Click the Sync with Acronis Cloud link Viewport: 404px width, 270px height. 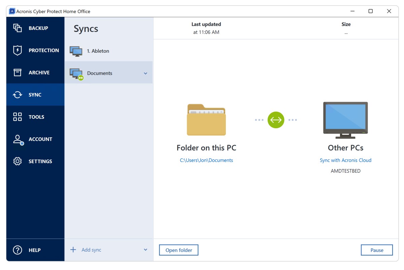coord(345,160)
